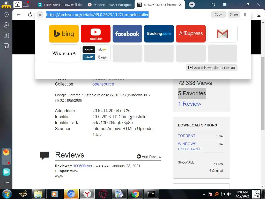Click the Log in profile icon

coord(6,5)
